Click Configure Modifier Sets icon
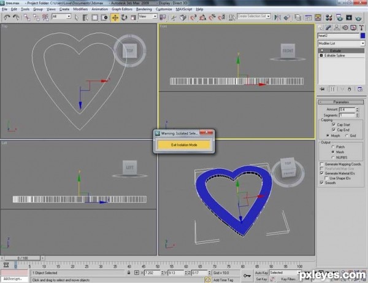368x283 pixels. coord(360,89)
